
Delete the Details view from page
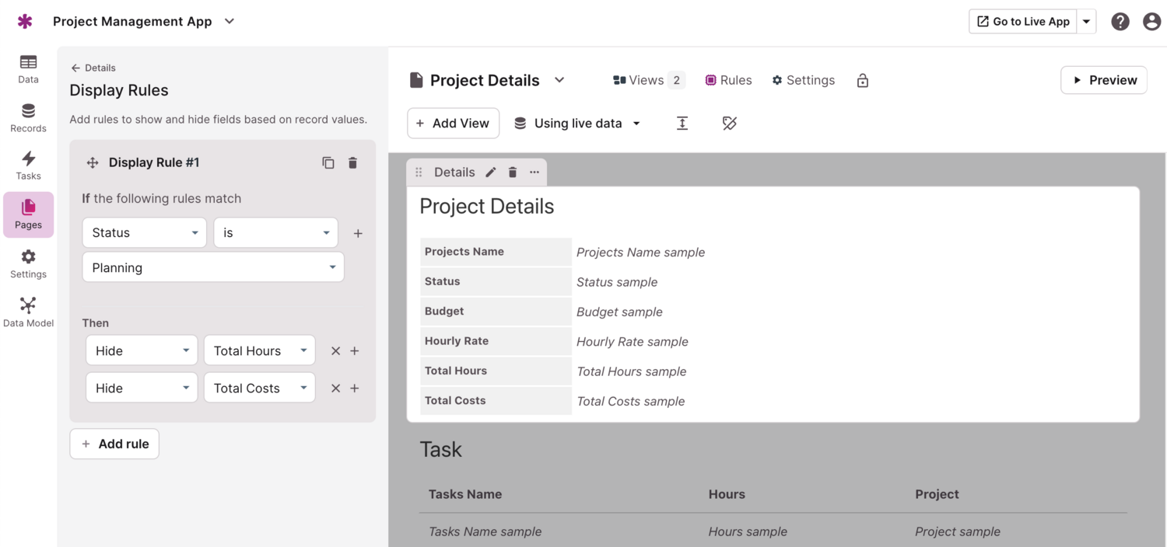click(x=513, y=172)
